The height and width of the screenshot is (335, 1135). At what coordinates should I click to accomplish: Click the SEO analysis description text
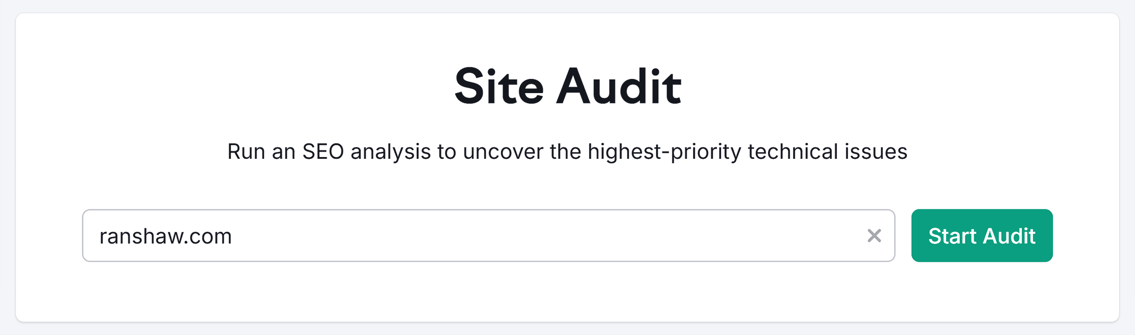(x=567, y=152)
